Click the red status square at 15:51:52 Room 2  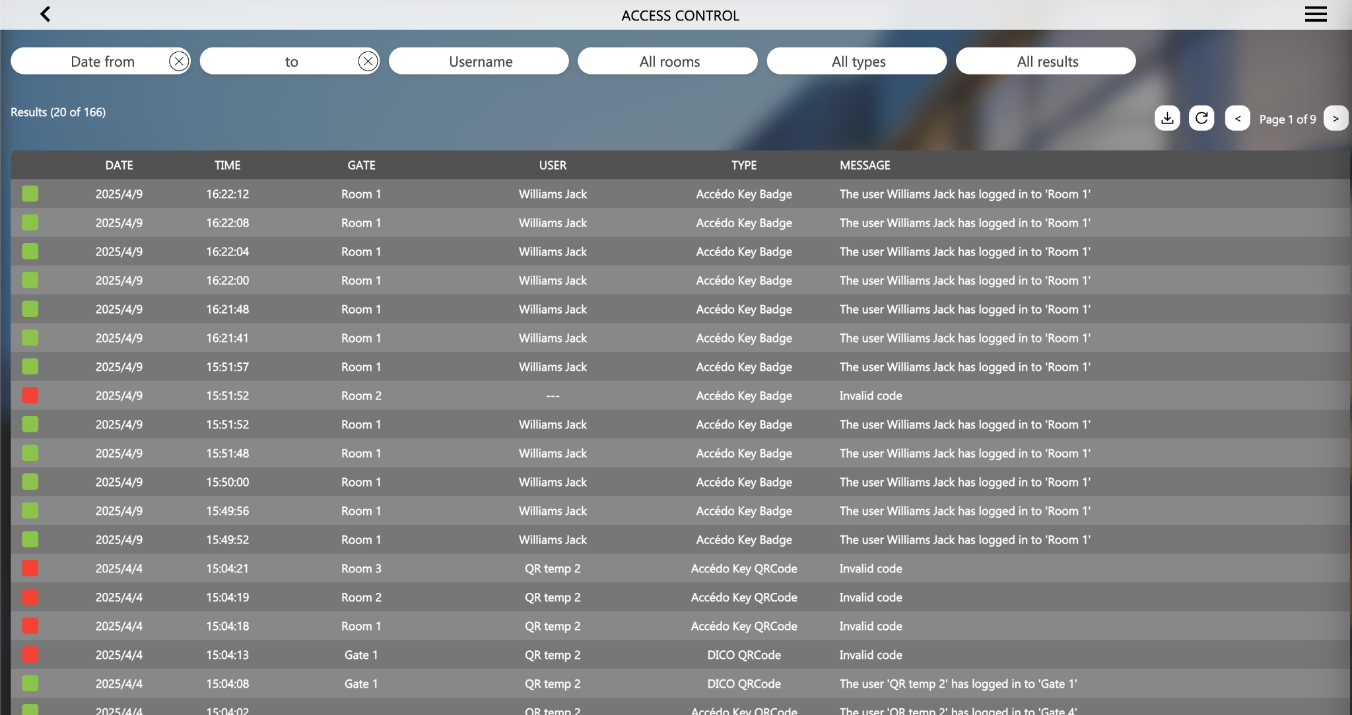click(x=30, y=395)
